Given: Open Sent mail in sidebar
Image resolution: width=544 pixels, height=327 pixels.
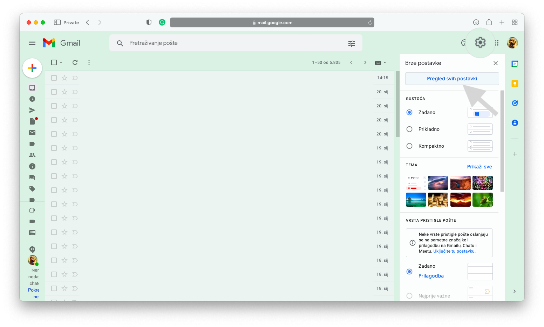Looking at the screenshot, I should (32, 110).
